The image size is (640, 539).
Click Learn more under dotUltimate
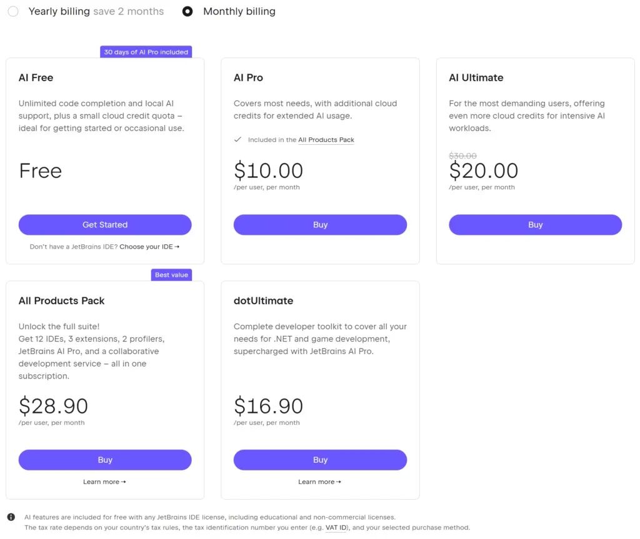(319, 482)
